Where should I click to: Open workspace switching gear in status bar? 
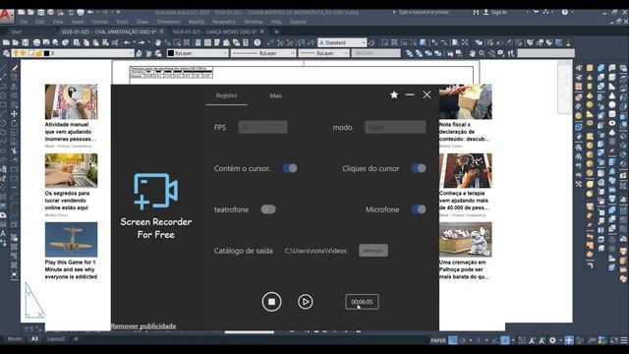552,340
